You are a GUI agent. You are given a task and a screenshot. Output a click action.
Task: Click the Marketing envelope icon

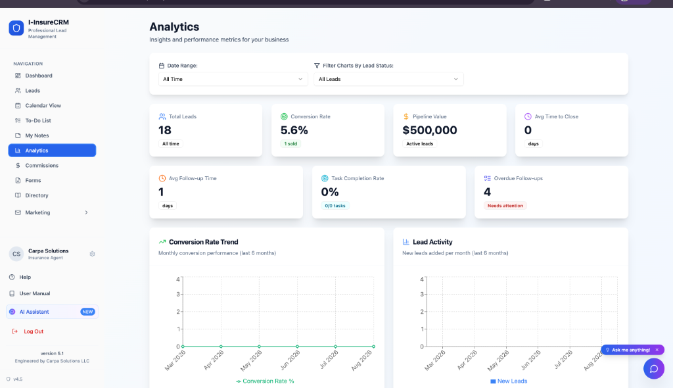tap(18, 212)
